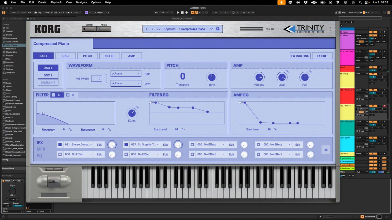Go to next preset with right arrow

pyautogui.click(x=153, y=29)
